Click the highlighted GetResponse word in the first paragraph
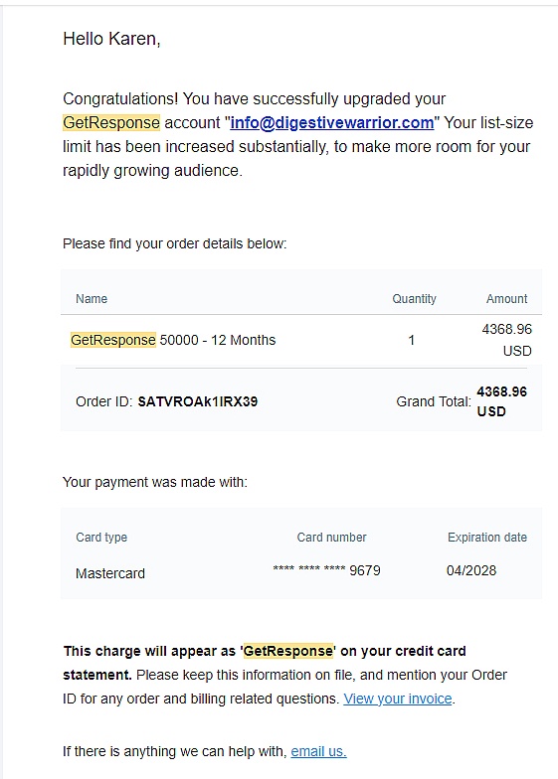Screen dimensions: 558x779 111,123
